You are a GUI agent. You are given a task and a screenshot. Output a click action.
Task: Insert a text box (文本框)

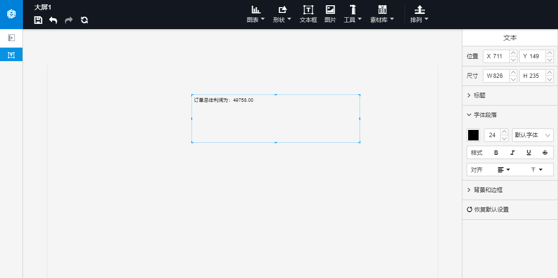point(308,14)
